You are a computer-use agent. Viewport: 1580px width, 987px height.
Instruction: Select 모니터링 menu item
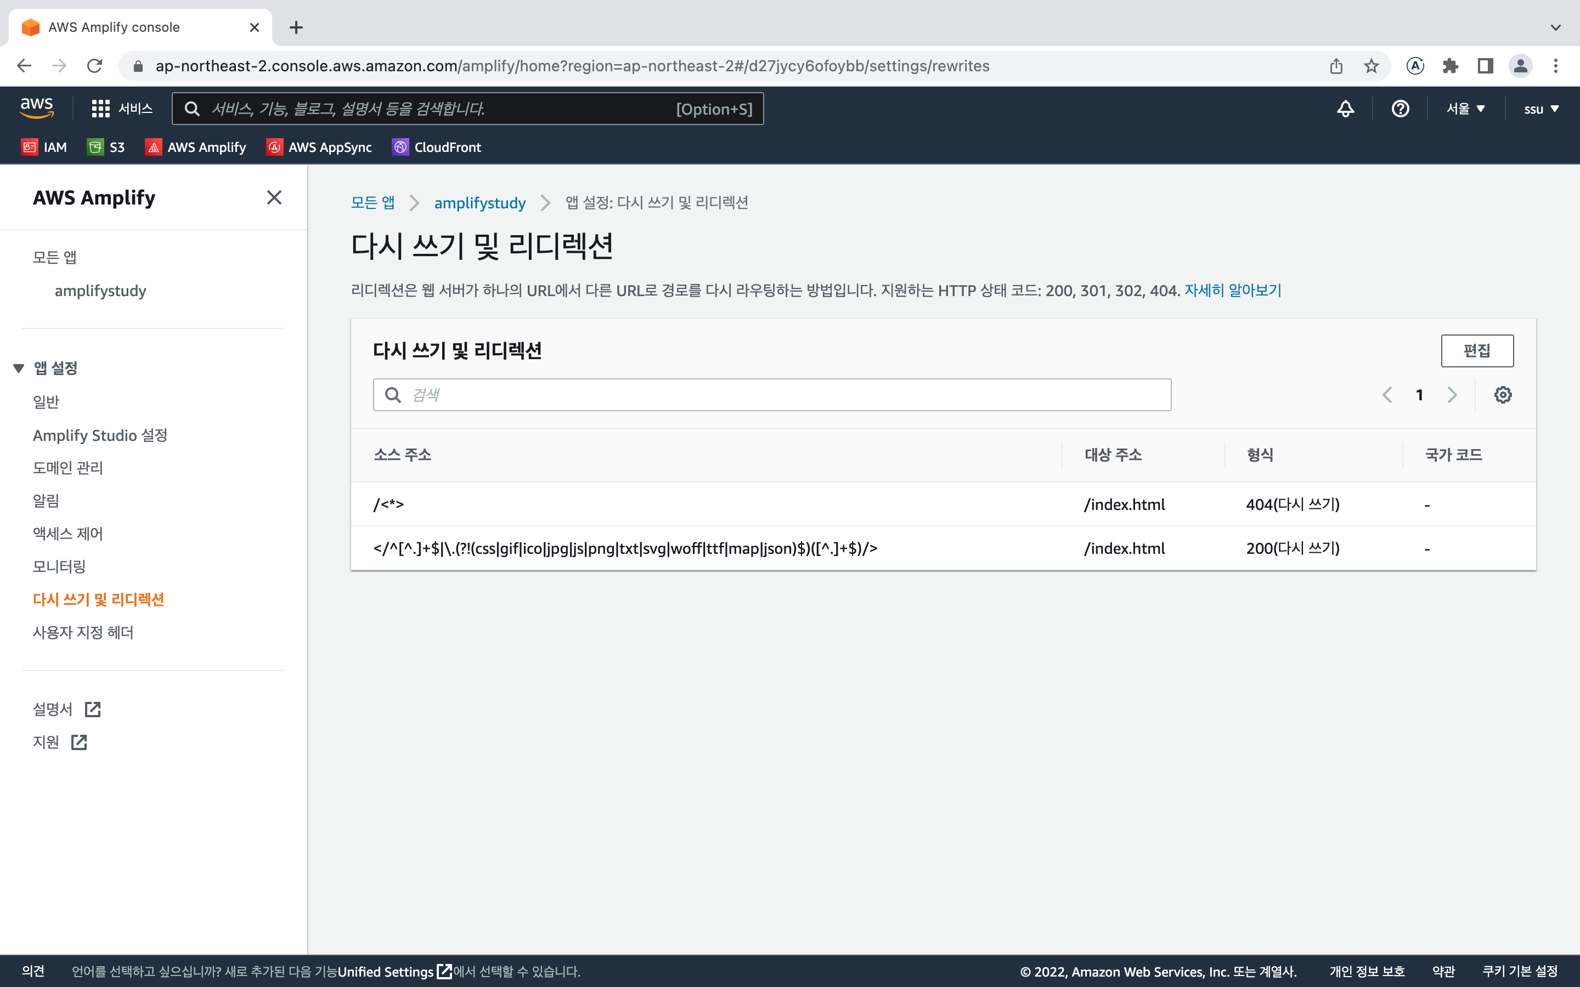(59, 566)
